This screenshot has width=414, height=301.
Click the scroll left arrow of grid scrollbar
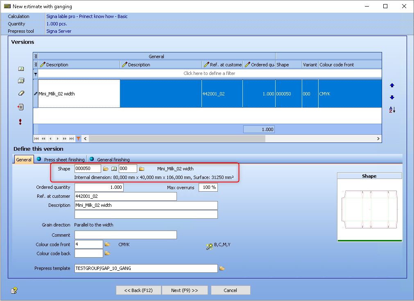click(x=85, y=138)
